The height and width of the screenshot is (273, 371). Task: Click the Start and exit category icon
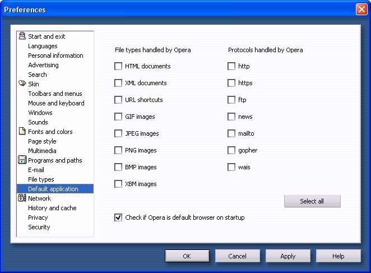click(22, 36)
